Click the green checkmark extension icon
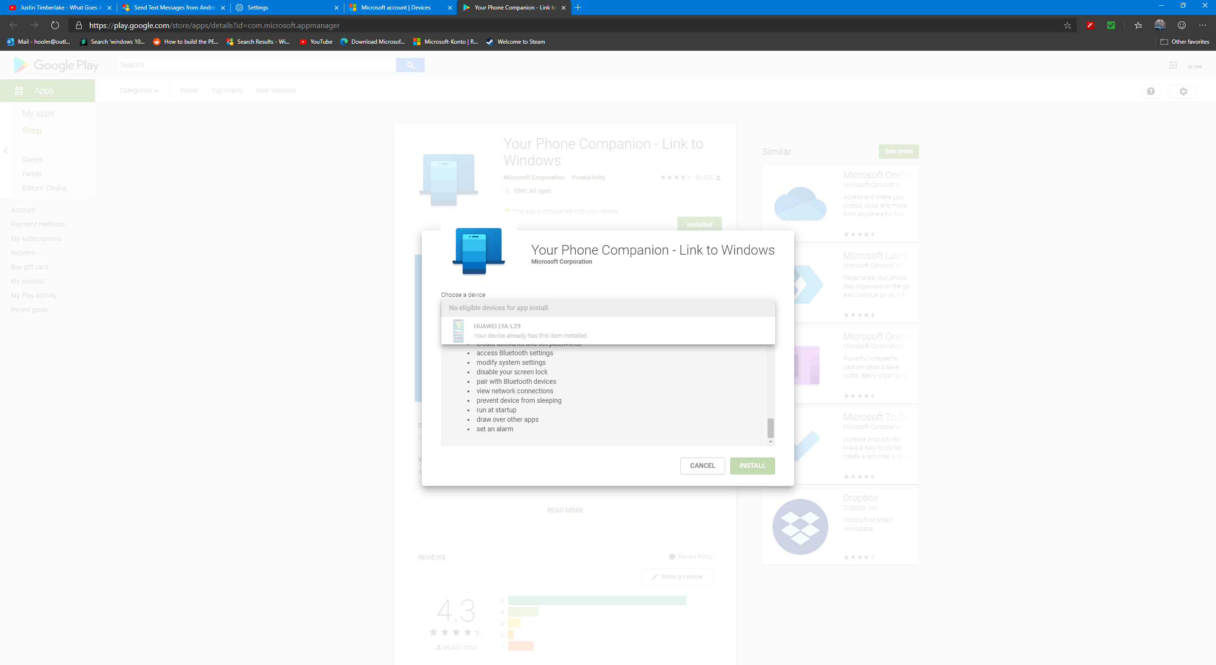Screen dimensions: 1216x665 click(x=1111, y=25)
